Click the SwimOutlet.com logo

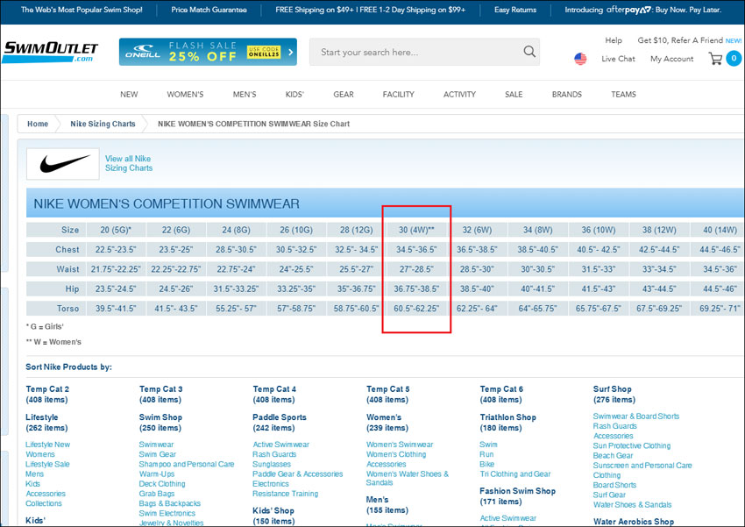tap(51, 52)
